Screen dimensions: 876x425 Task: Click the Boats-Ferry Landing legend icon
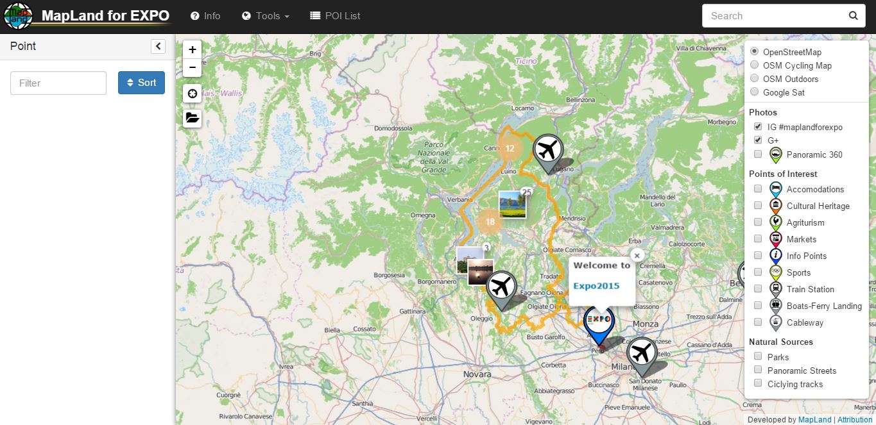click(x=775, y=306)
